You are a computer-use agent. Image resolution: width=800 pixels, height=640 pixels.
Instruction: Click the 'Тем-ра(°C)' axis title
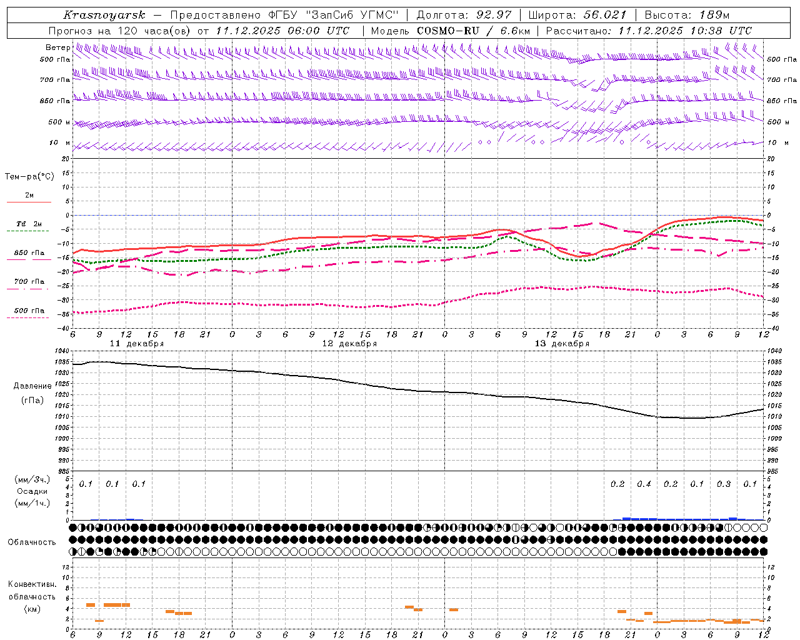29,177
